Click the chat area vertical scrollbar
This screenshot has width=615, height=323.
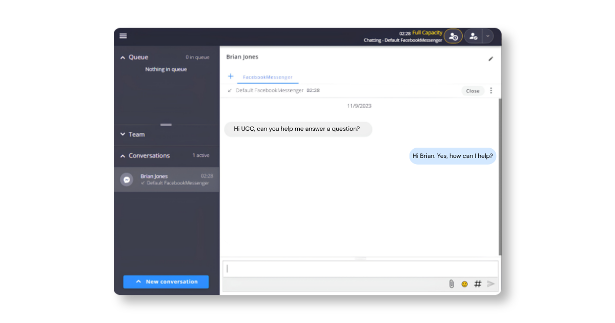(500, 176)
